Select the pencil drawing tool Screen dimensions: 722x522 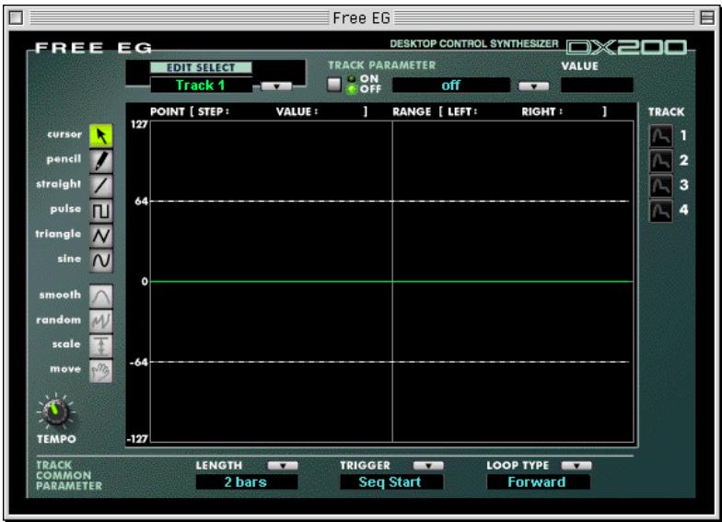[x=101, y=160]
